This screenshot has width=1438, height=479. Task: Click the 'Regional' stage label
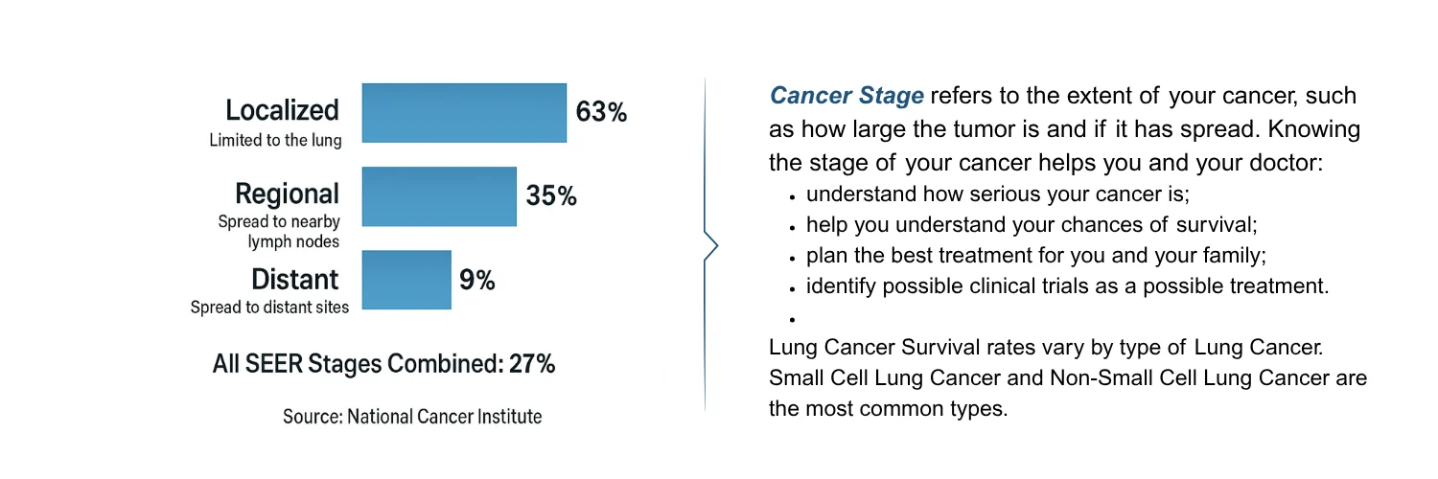point(288,194)
